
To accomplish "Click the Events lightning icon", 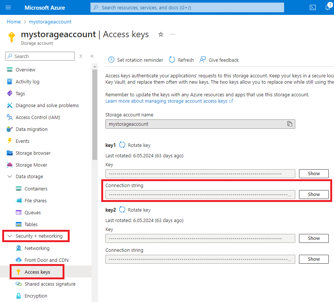I will coord(10,141).
